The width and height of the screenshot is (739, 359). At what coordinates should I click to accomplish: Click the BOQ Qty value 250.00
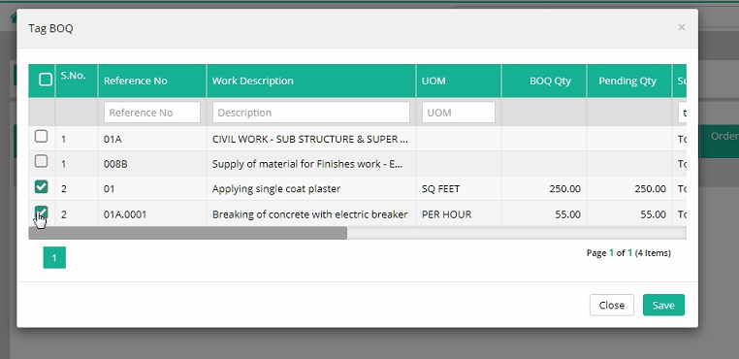coord(564,189)
